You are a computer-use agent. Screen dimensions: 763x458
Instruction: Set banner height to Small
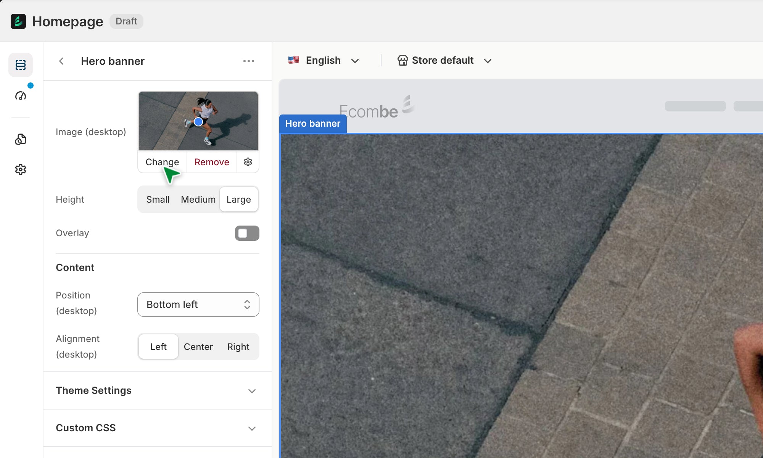click(158, 199)
